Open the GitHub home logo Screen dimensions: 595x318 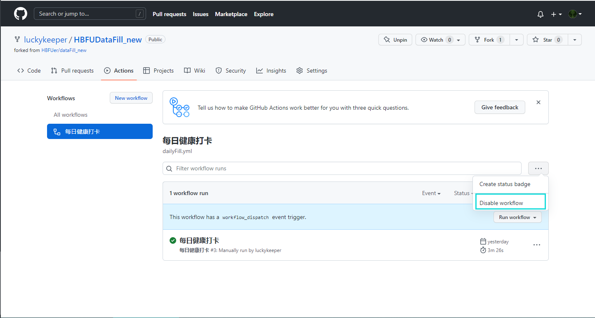pos(21,14)
